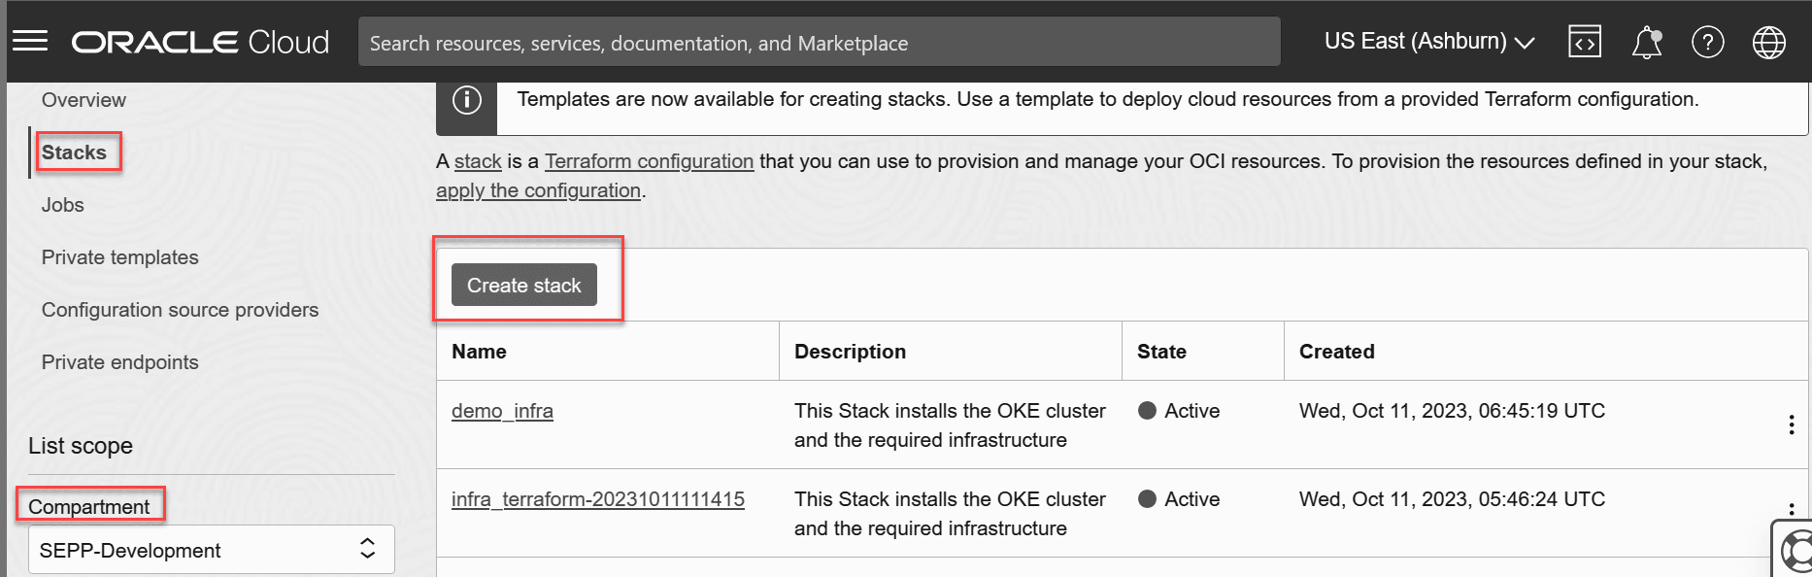This screenshot has width=1812, height=577.
Task: Open Configuration source providers page
Action: 180,310
